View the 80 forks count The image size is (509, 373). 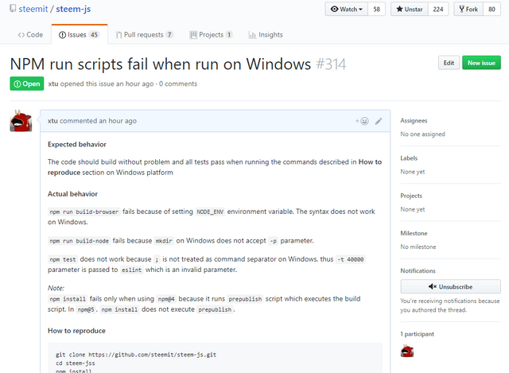click(x=492, y=9)
